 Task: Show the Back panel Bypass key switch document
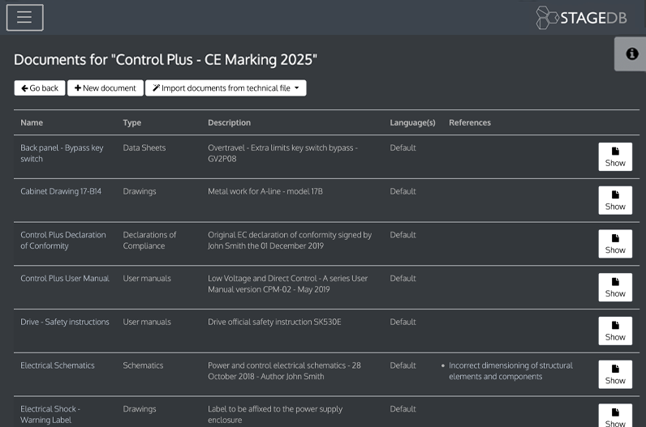coord(615,156)
